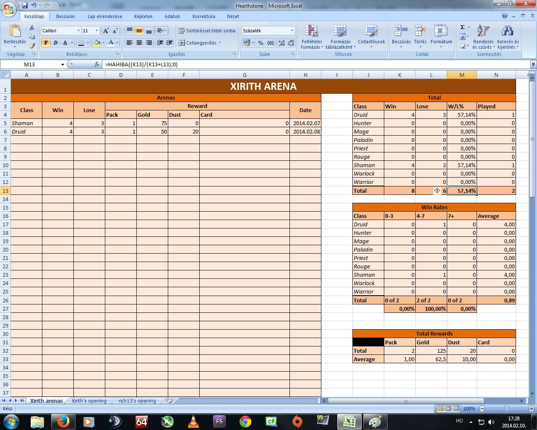This screenshot has height=430, width=537.
Task: Open the fill color dropdown arrow
Action: pyautogui.click(x=103, y=43)
